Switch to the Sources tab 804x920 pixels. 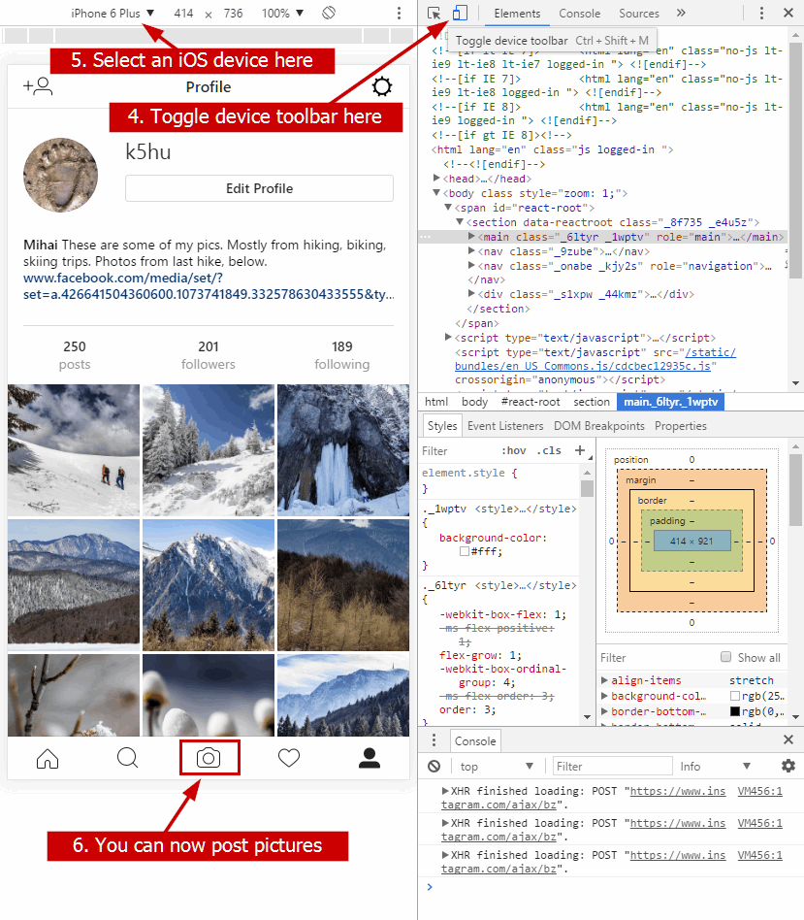click(x=638, y=14)
